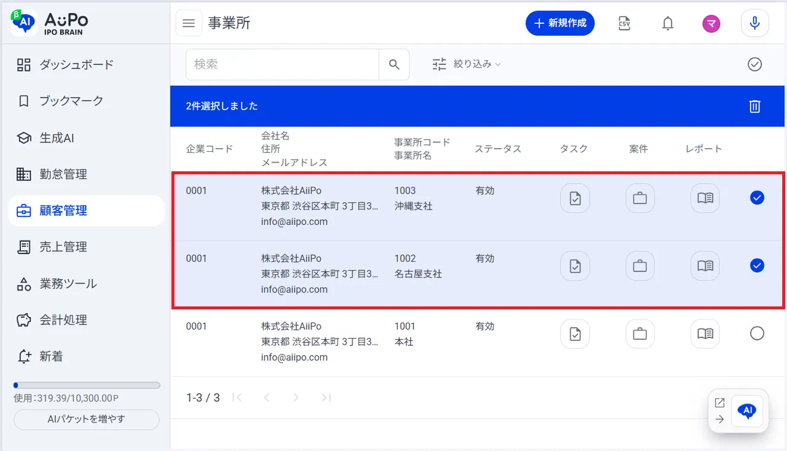Click office code 1001
Screen dimensions: 787x451
point(405,326)
